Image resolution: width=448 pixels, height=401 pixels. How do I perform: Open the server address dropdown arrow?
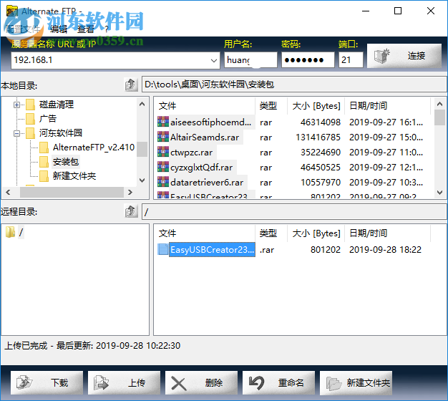click(213, 60)
